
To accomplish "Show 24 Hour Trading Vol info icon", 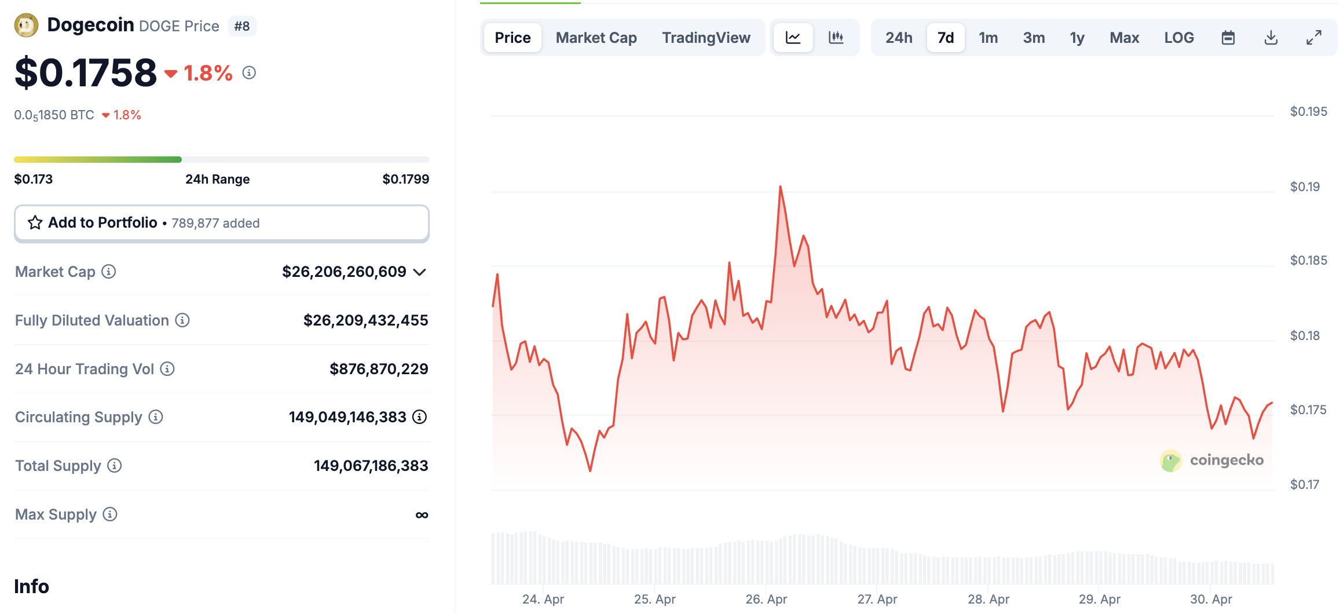I will click(167, 369).
